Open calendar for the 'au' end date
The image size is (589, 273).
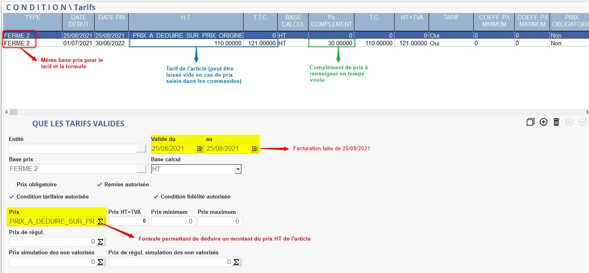254,149
